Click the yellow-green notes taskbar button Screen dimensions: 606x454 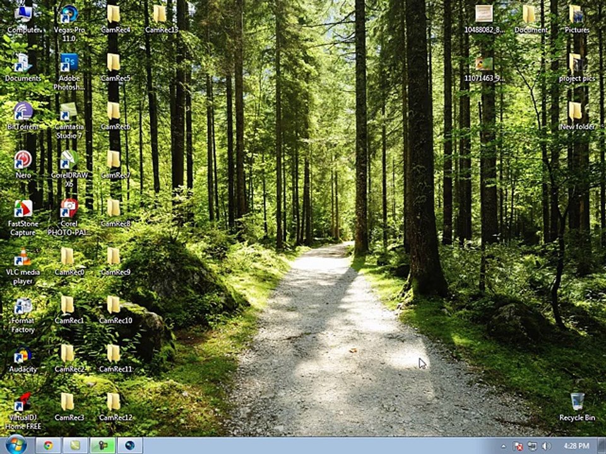click(75, 446)
